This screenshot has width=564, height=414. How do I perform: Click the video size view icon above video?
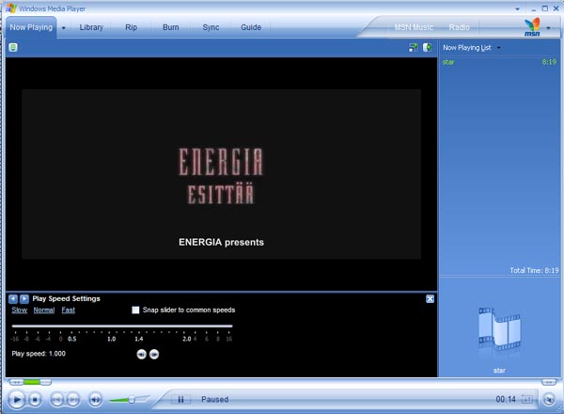[x=414, y=48]
